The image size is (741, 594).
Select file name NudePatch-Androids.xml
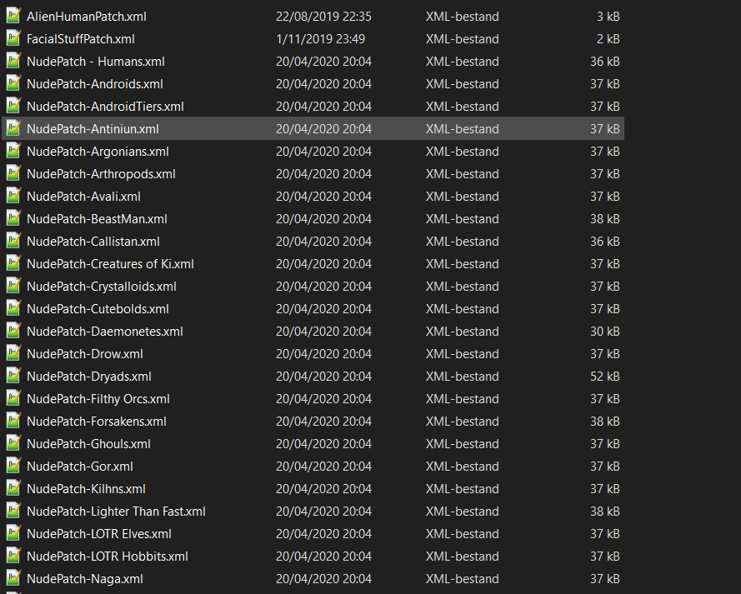[x=95, y=84]
